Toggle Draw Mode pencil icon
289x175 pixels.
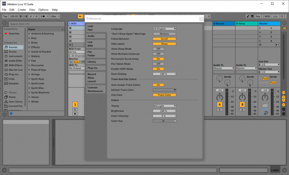point(248,16)
